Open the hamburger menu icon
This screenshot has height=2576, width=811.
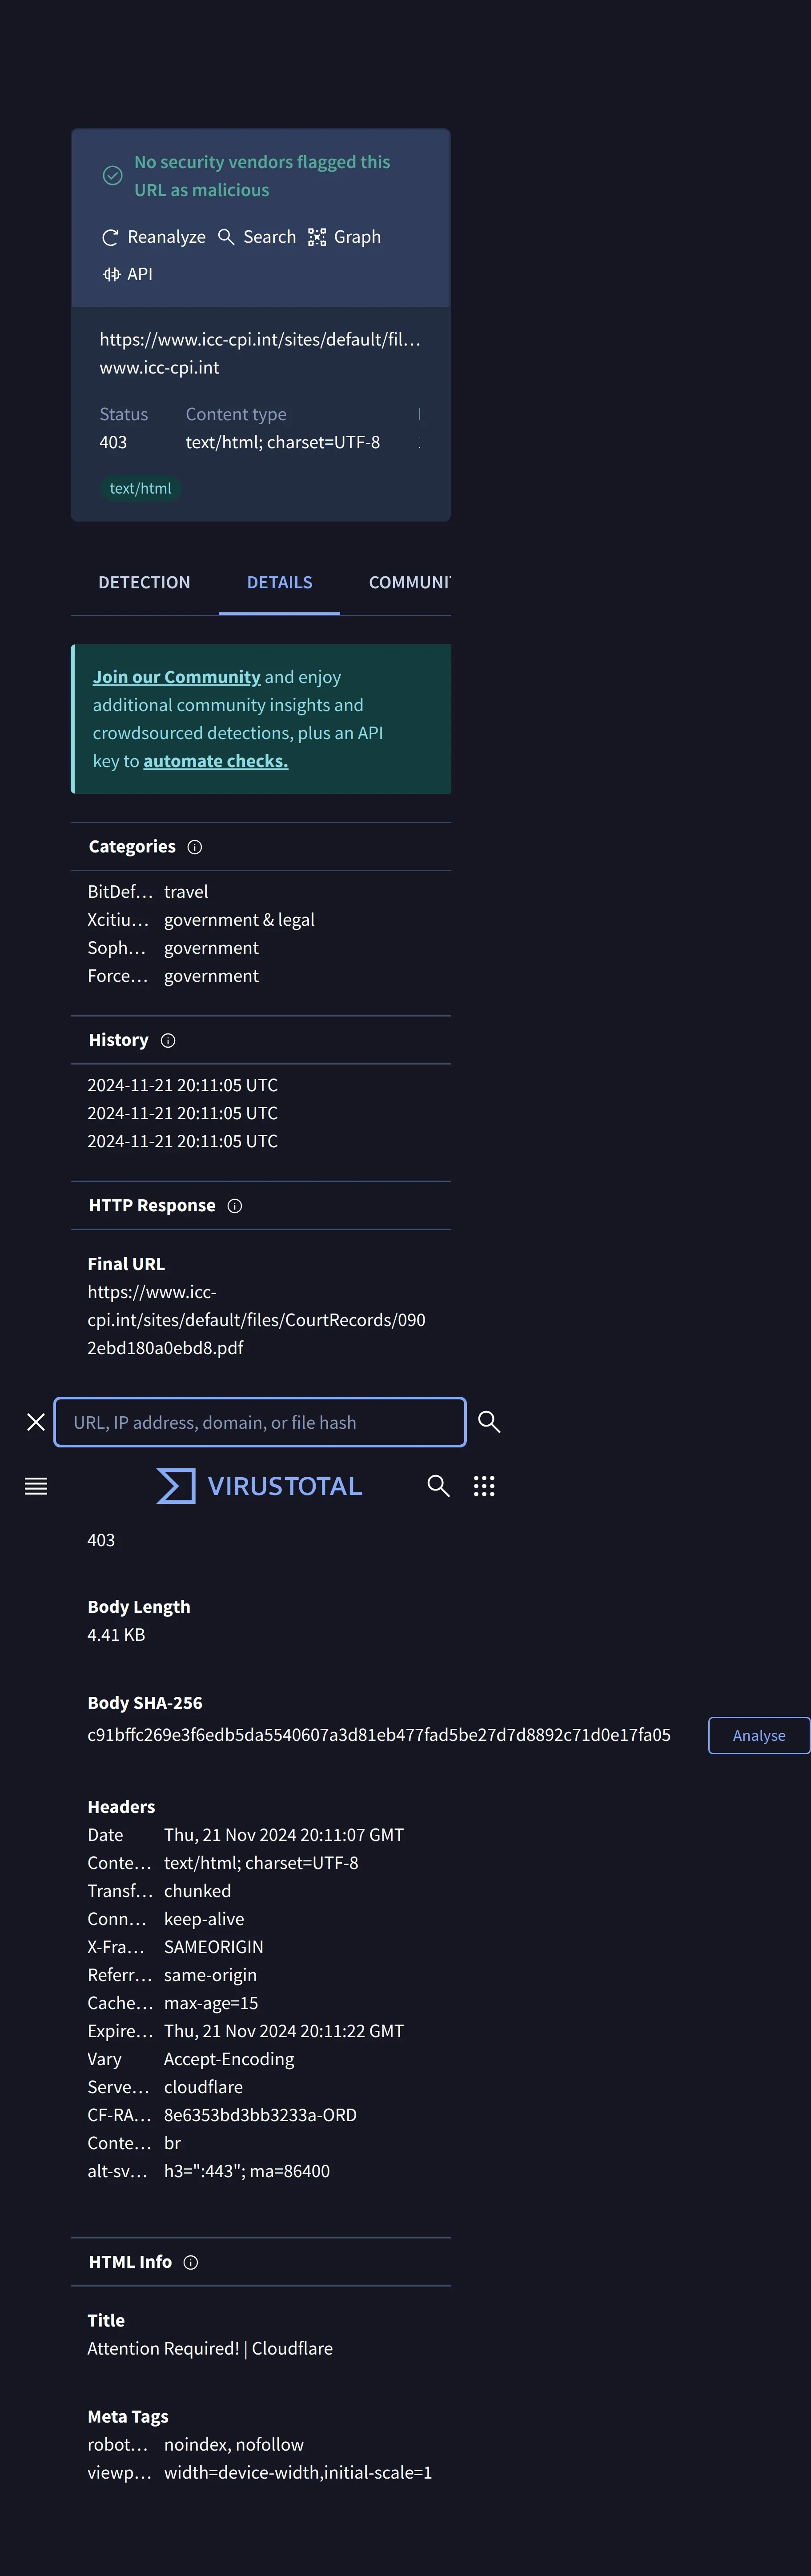(36, 1486)
